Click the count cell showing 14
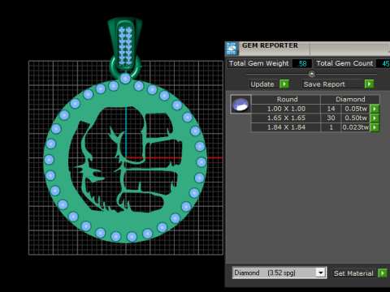 click(331, 109)
